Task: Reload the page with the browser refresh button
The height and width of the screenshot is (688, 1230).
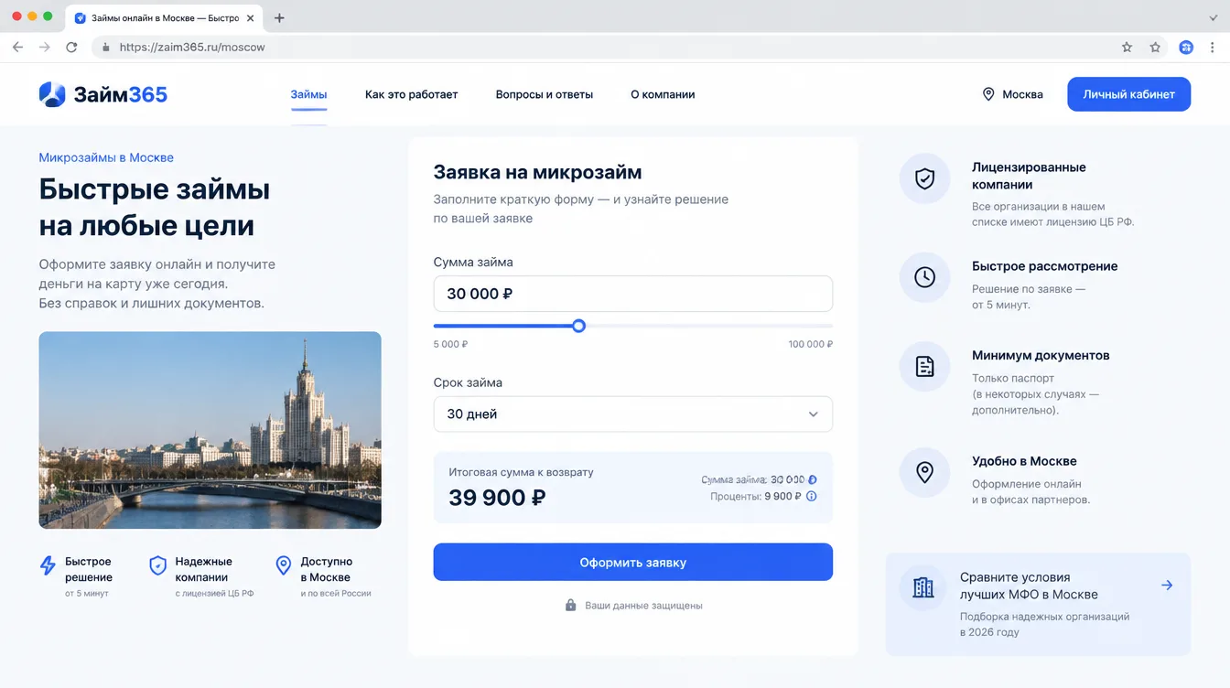Action: point(71,47)
